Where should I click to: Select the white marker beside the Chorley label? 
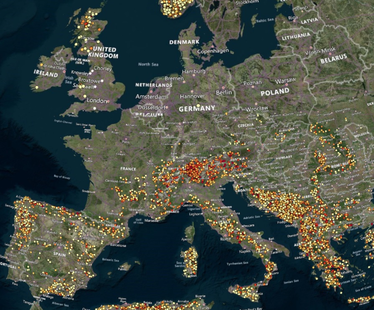click(x=97, y=69)
